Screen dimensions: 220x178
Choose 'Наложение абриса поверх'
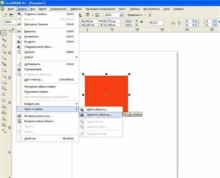point(48,86)
